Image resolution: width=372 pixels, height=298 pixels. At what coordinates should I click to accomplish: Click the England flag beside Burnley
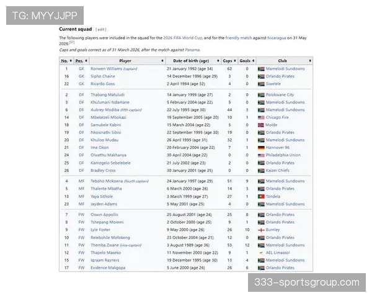click(x=261, y=230)
